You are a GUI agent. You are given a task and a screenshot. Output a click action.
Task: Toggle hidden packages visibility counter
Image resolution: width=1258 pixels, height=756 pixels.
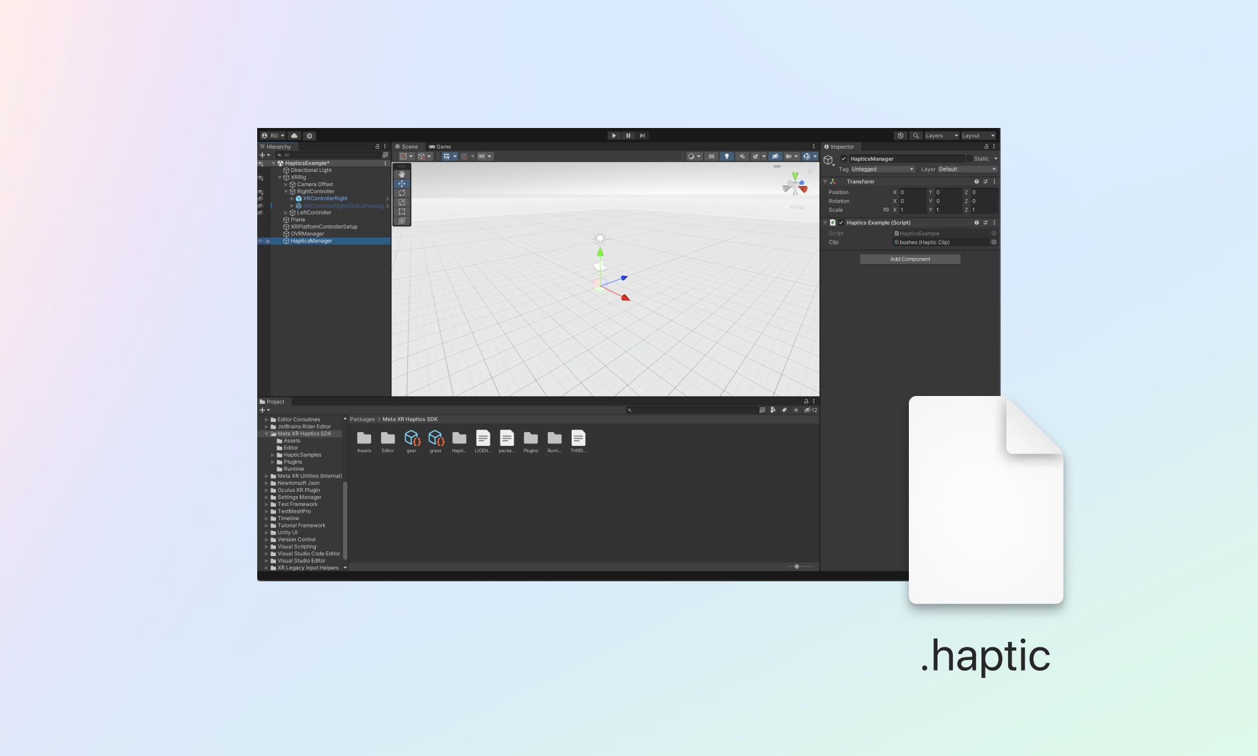810,410
